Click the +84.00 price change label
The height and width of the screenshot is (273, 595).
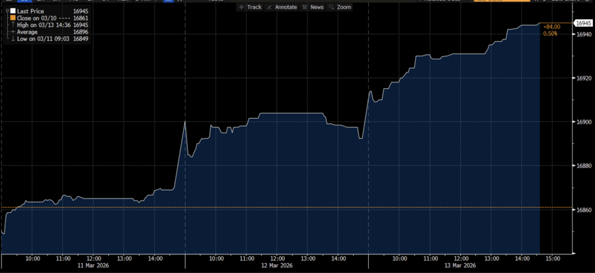tap(551, 26)
